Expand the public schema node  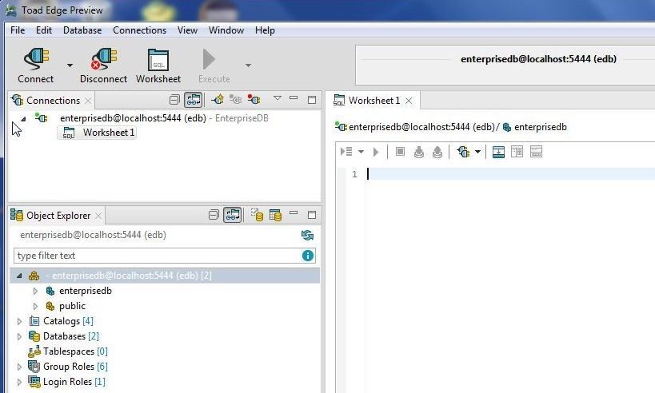tap(35, 306)
